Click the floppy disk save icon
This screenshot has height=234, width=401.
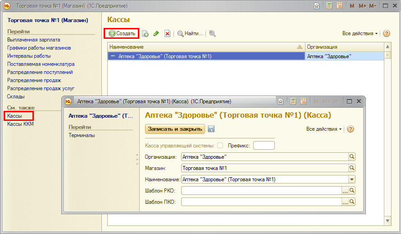click(211, 129)
